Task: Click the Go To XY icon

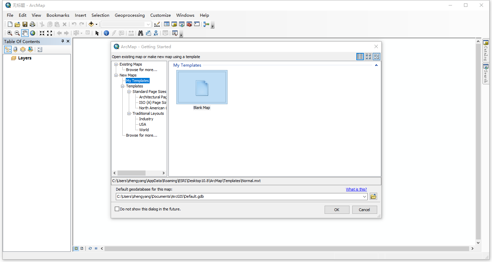Action: pos(156,33)
